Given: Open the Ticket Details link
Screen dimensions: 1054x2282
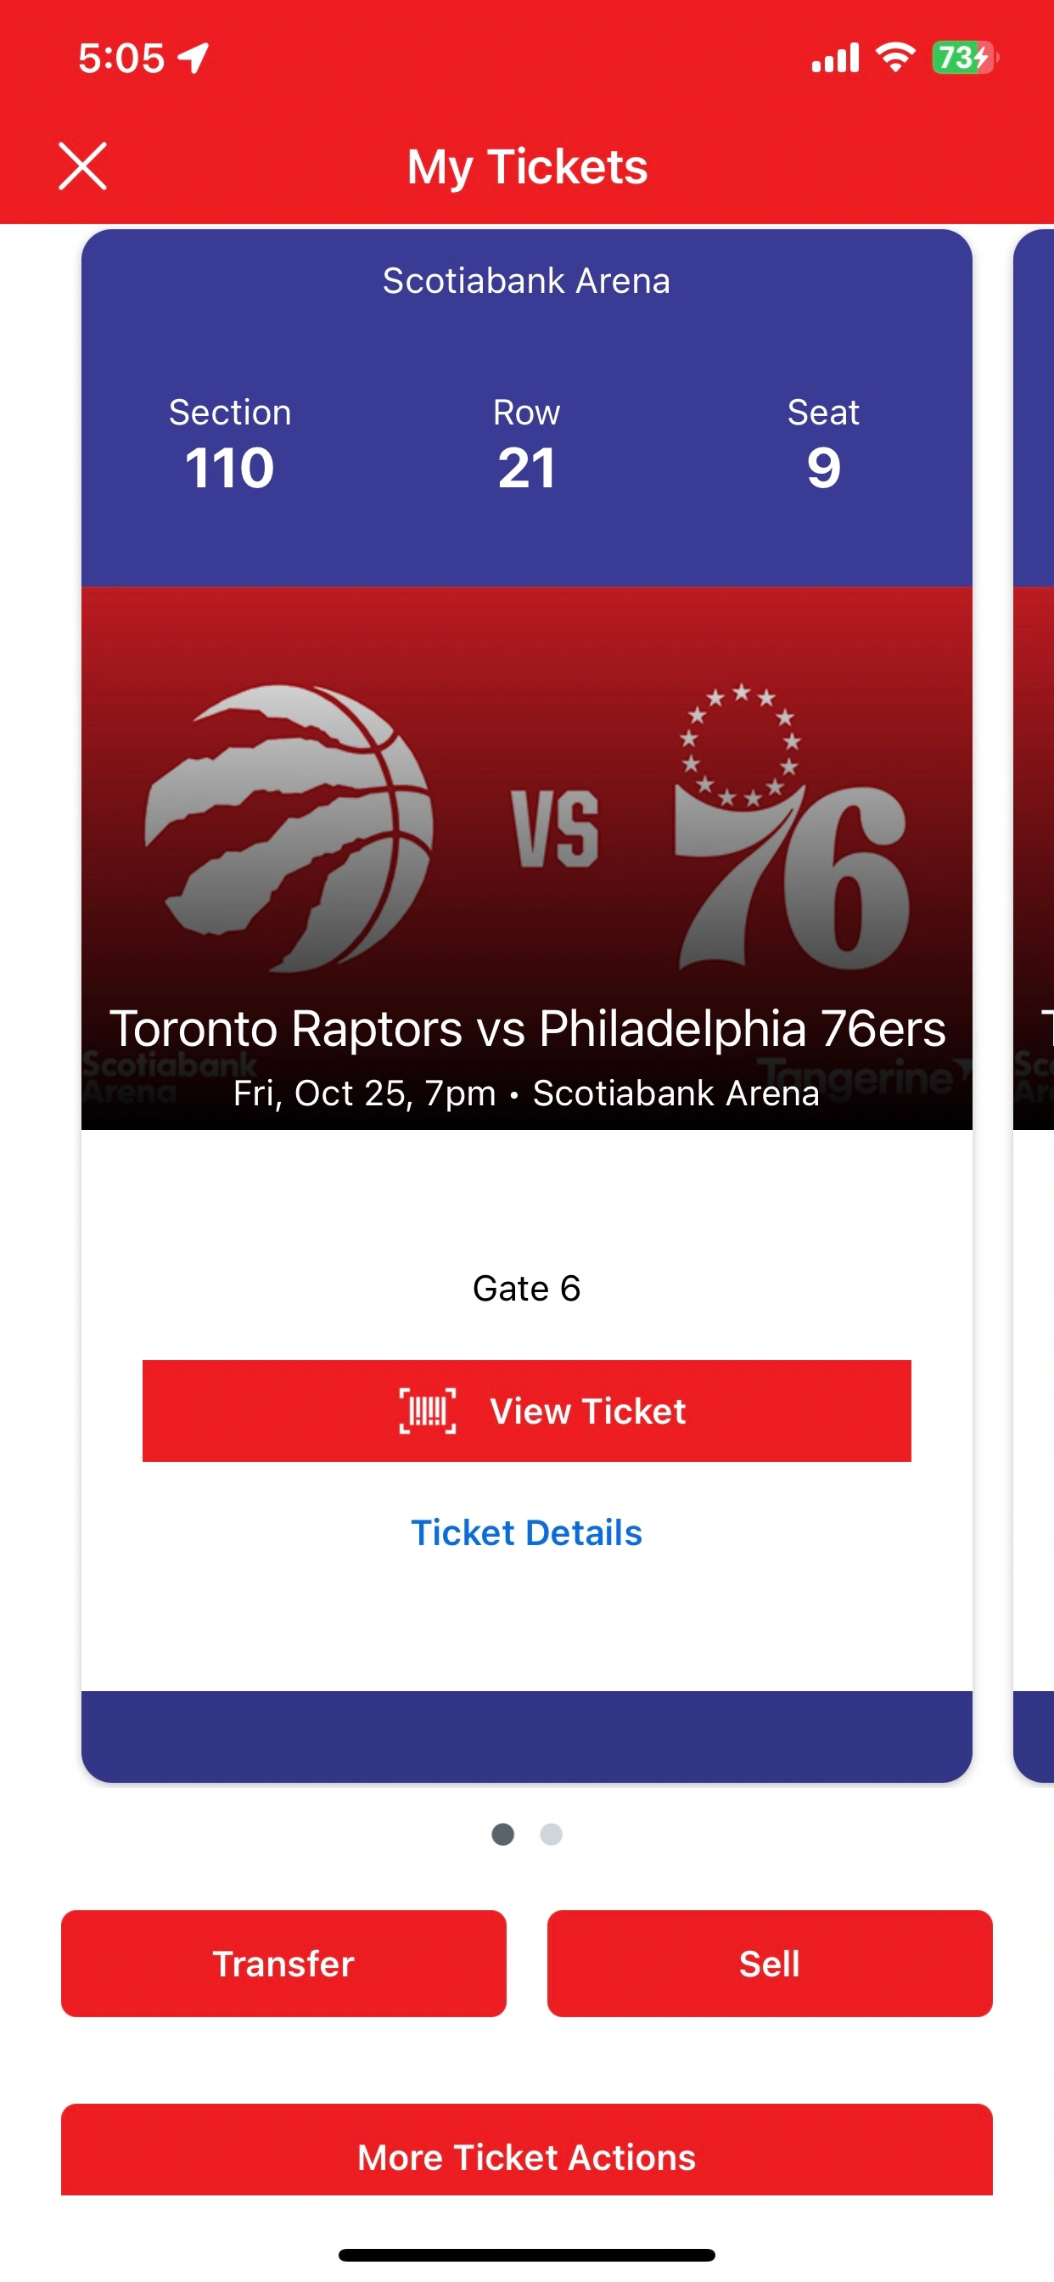Looking at the screenshot, I should click(527, 1532).
